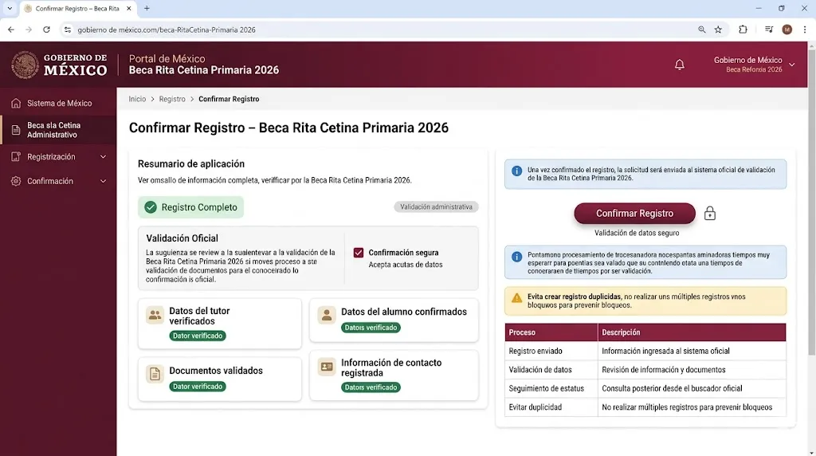The image size is (816, 456).
Task: Click the Descripción table header
Action: tap(692, 332)
